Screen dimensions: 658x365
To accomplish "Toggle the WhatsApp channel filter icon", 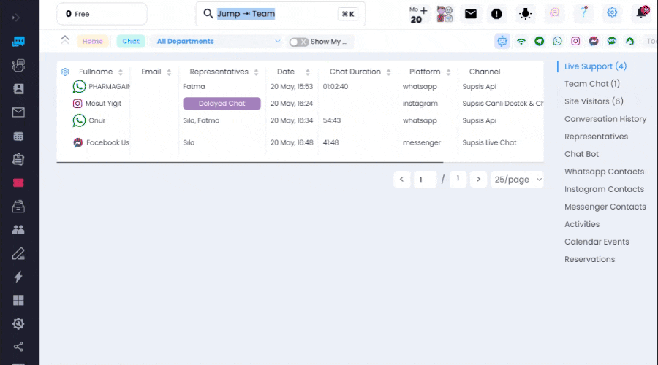I will point(557,41).
